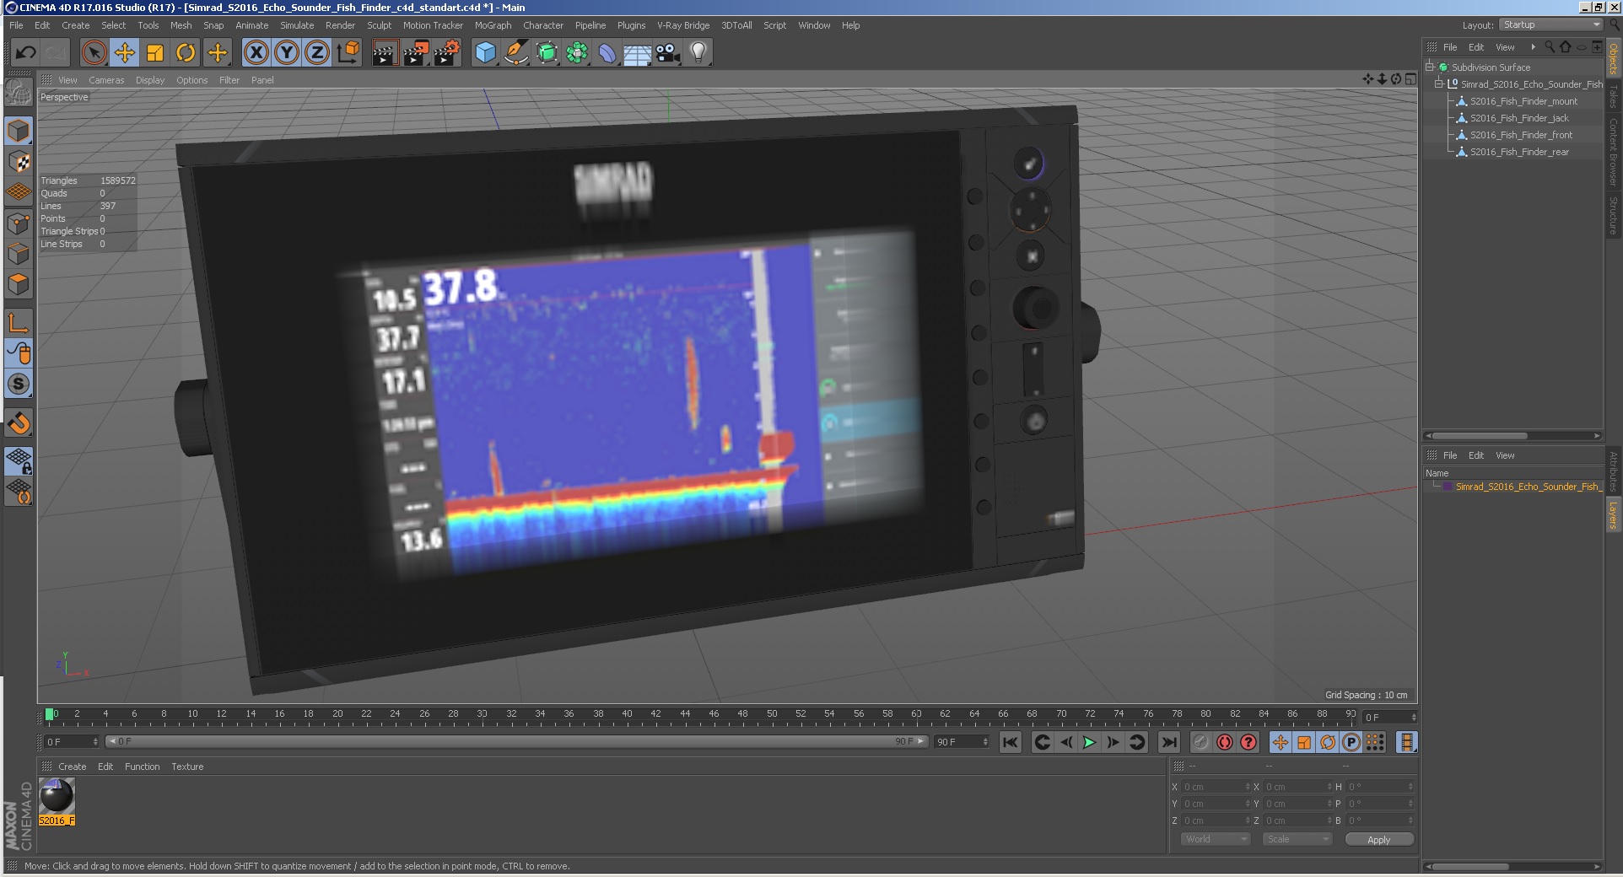This screenshot has width=1623, height=877.
Task: Select the S2016_F material thumbnail
Action: pyautogui.click(x=57, y=801)
